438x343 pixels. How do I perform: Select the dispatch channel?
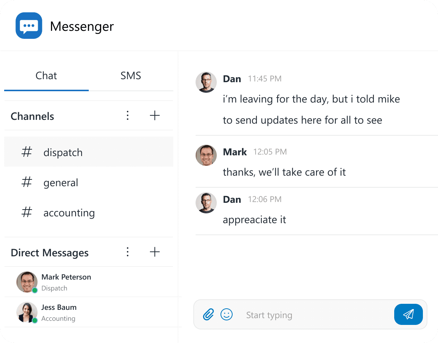pos(63,152)
